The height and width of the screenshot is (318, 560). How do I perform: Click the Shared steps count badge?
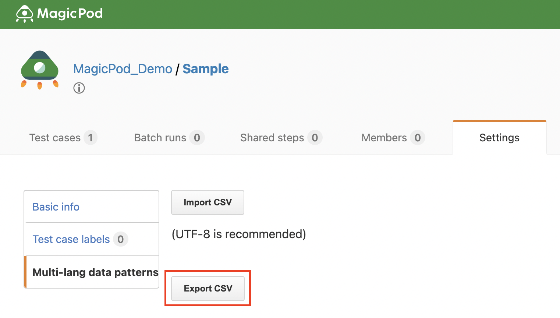[315, 138]
